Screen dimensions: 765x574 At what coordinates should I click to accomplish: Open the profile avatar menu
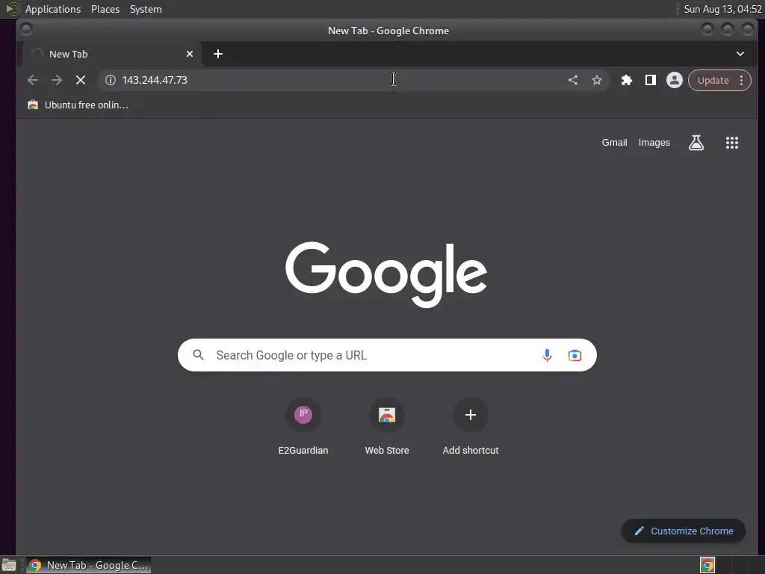[675, 80]
